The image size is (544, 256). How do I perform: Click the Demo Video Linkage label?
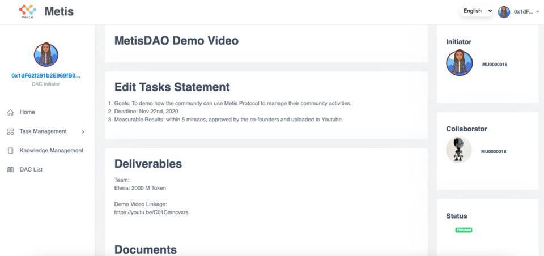pos(141,204)
